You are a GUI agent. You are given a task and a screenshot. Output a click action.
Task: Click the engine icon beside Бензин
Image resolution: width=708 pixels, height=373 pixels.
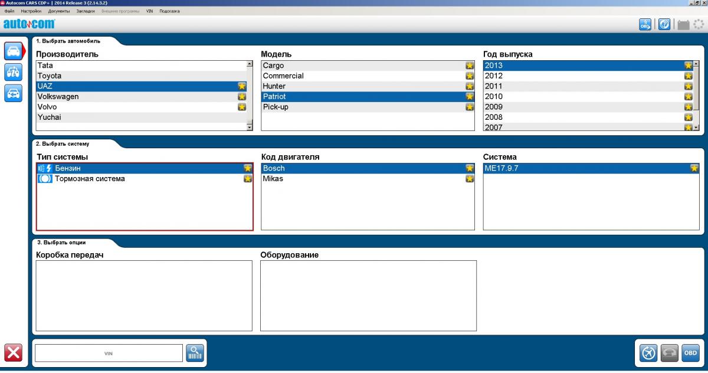(45, 168)
